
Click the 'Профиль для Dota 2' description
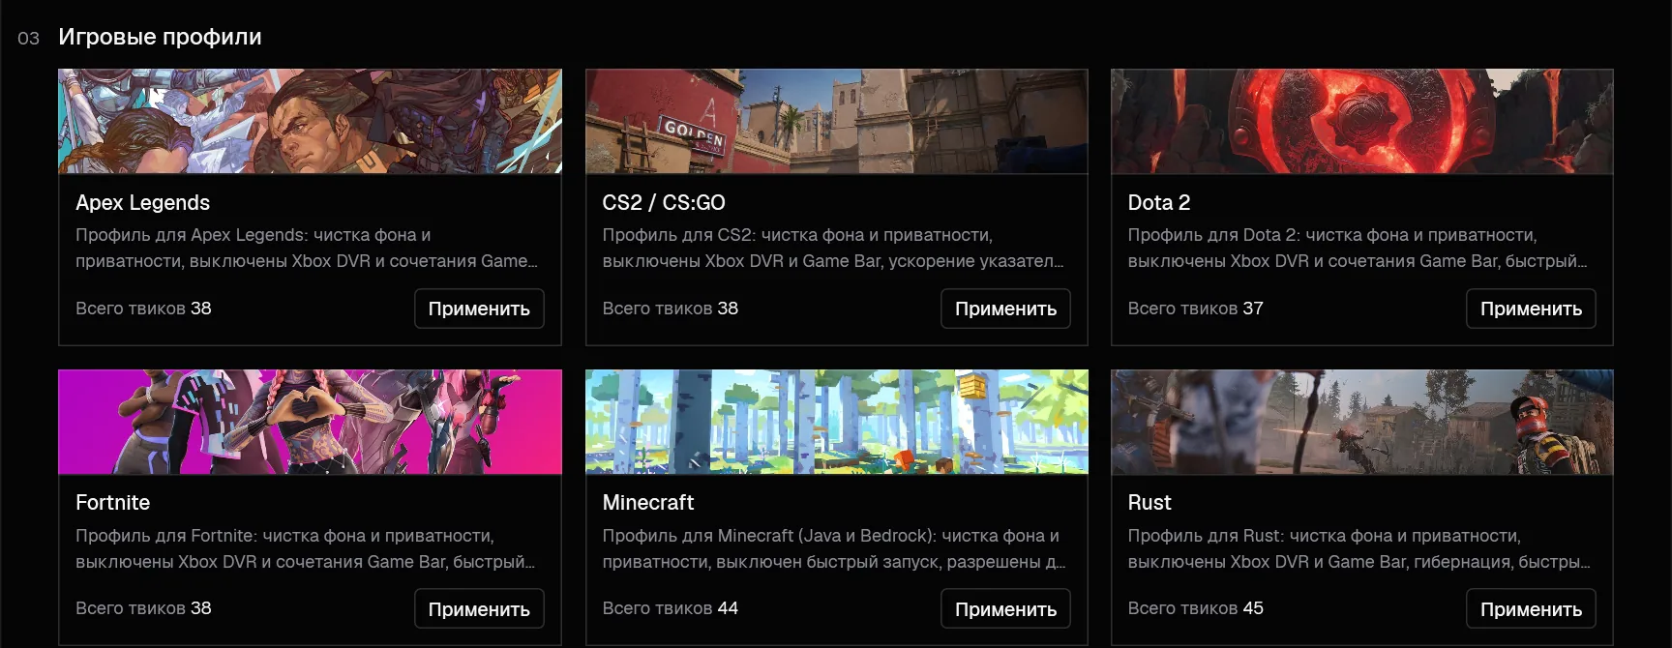[x=1358, y=248]
